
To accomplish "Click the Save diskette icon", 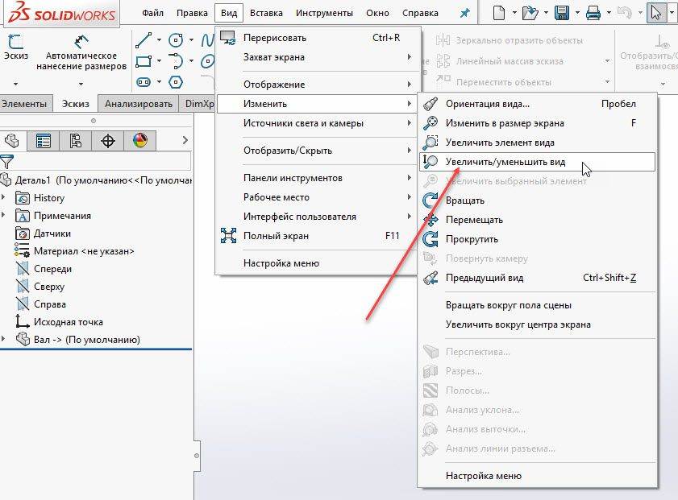I will coord(562,13).
